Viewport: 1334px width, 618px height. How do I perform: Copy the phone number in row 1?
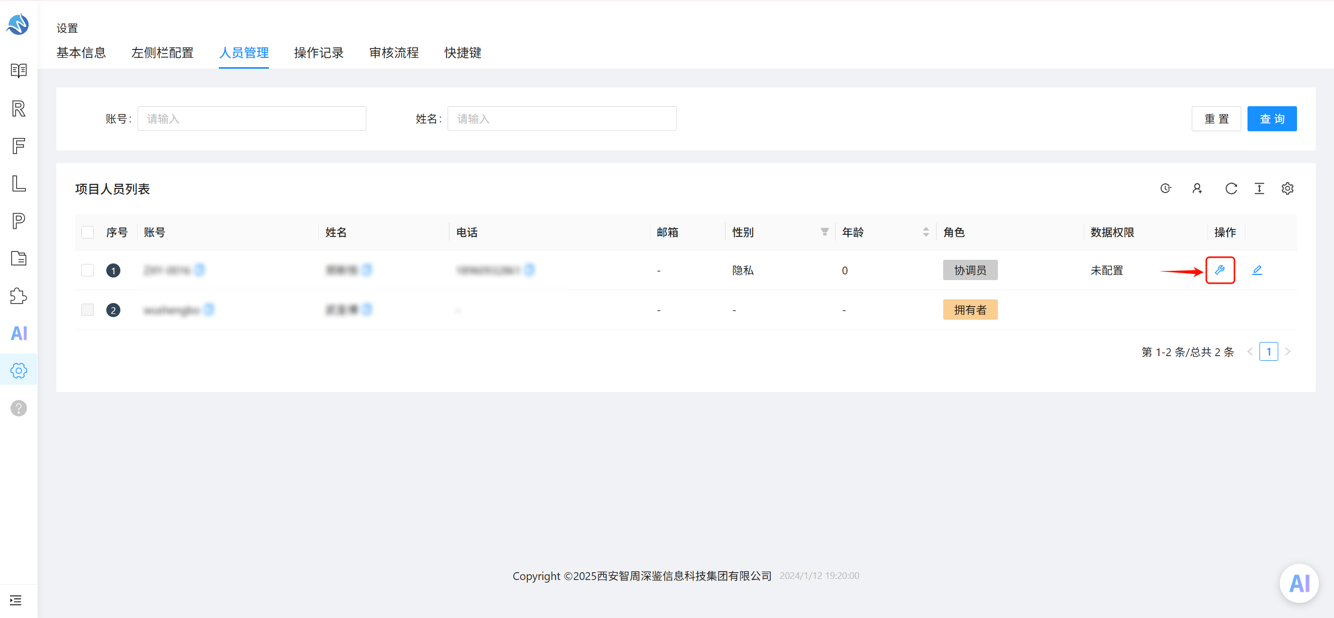[x=529, y=270]
